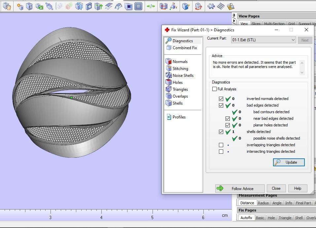Switch to the View tab in View Pages
Screen dimensions: 316x228
[244, 23]
